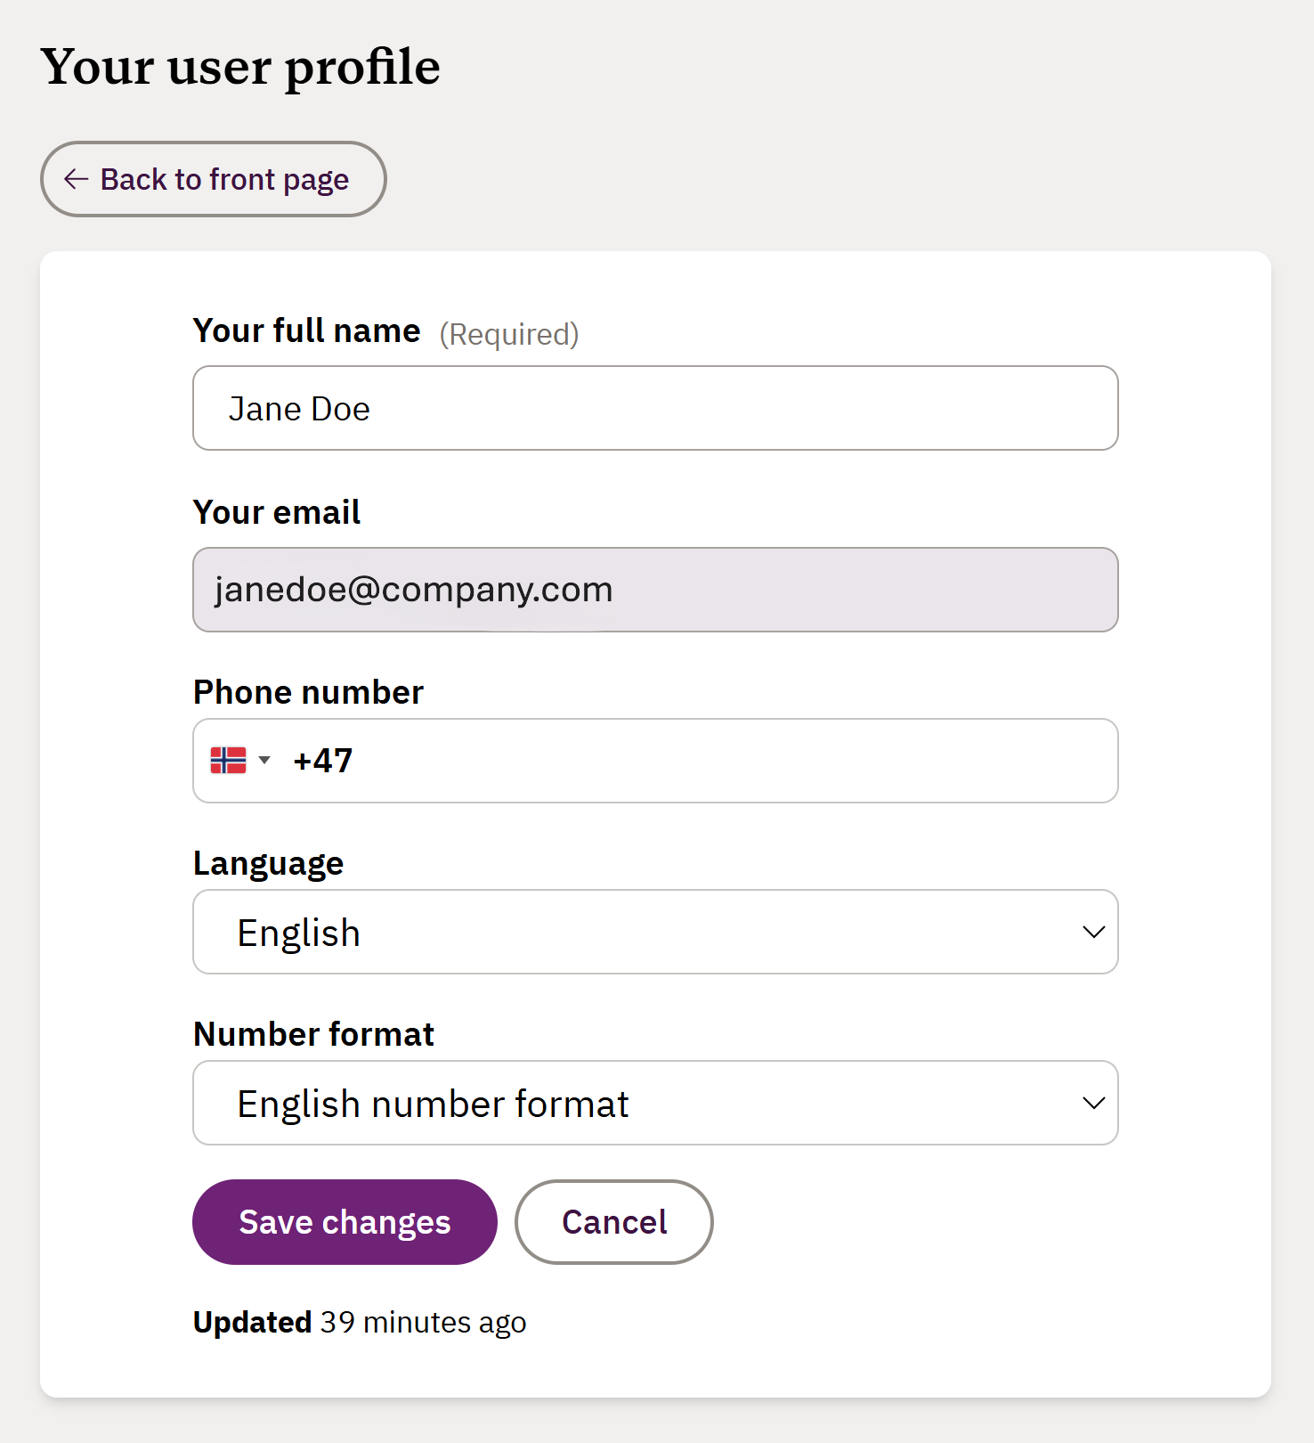This screenshot has width=1314, height=1443.
Task: Click the Language field label
Action: tap(268, 863)
